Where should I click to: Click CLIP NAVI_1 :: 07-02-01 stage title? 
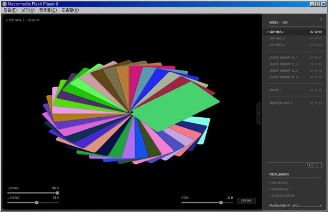coord(23,20)
